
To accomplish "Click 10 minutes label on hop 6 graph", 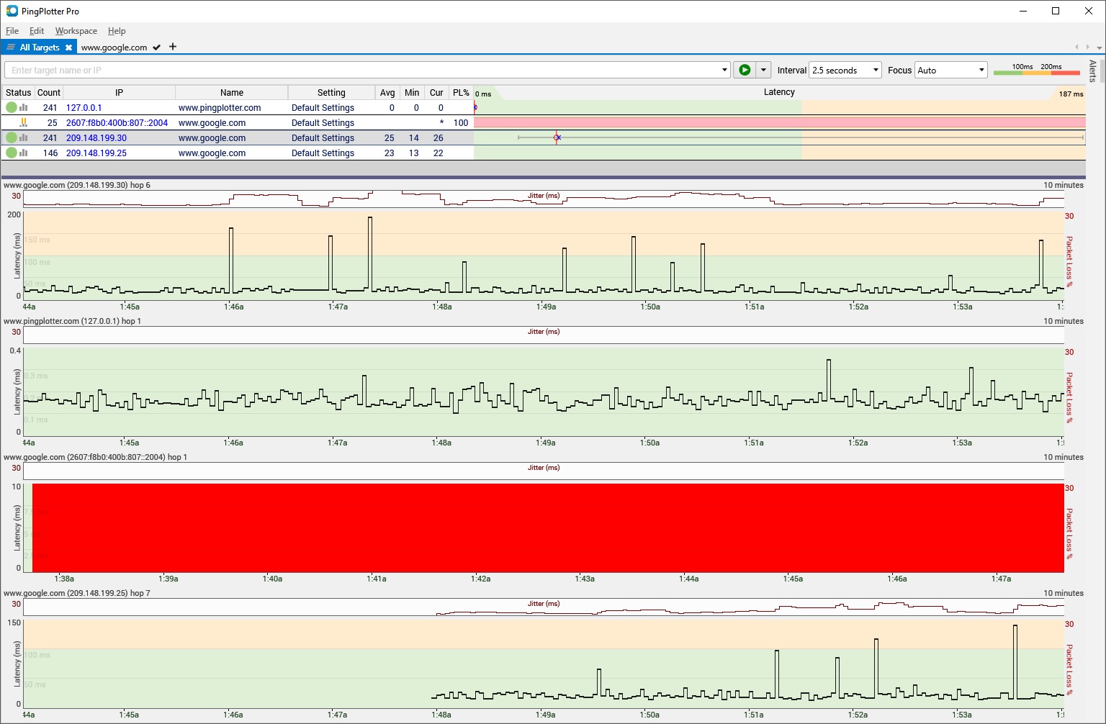I will click(x=1064, y=185).
